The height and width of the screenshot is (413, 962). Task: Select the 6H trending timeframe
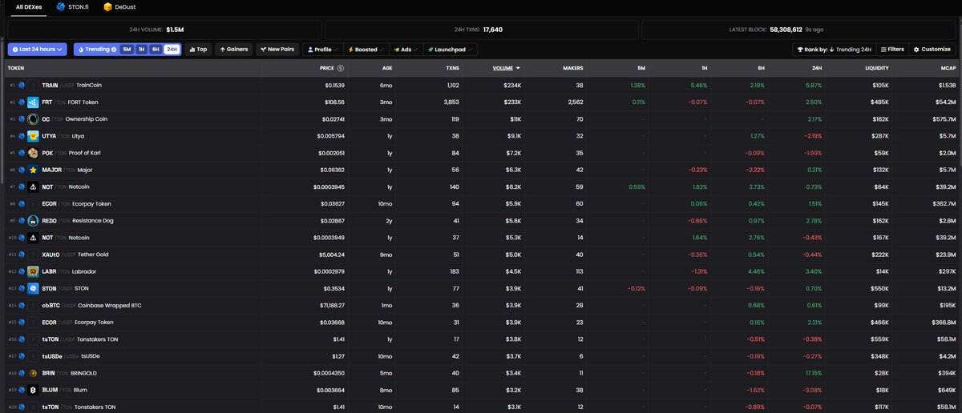click(156, 50)
